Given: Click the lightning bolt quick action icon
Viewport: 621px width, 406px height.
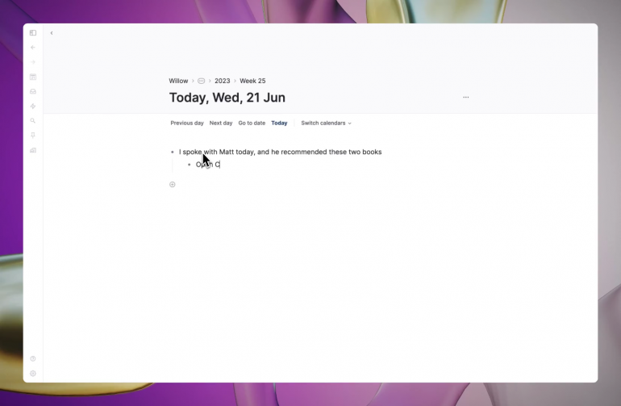Looking at the screenshot, I should 33,106.
